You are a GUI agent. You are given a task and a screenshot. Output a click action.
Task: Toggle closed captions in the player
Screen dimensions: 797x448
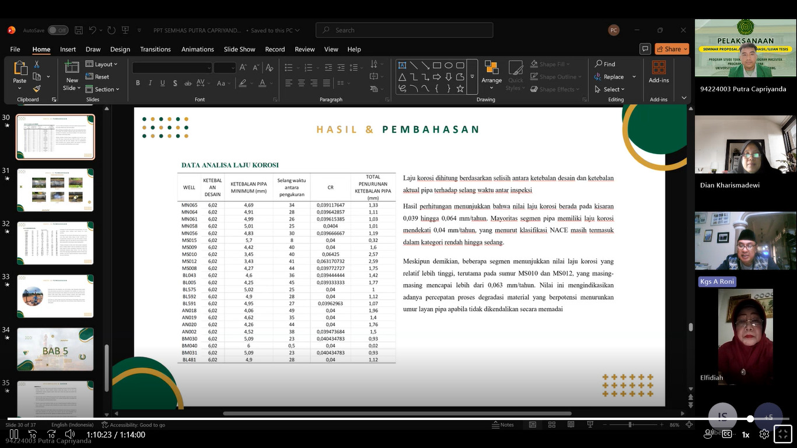727,434
